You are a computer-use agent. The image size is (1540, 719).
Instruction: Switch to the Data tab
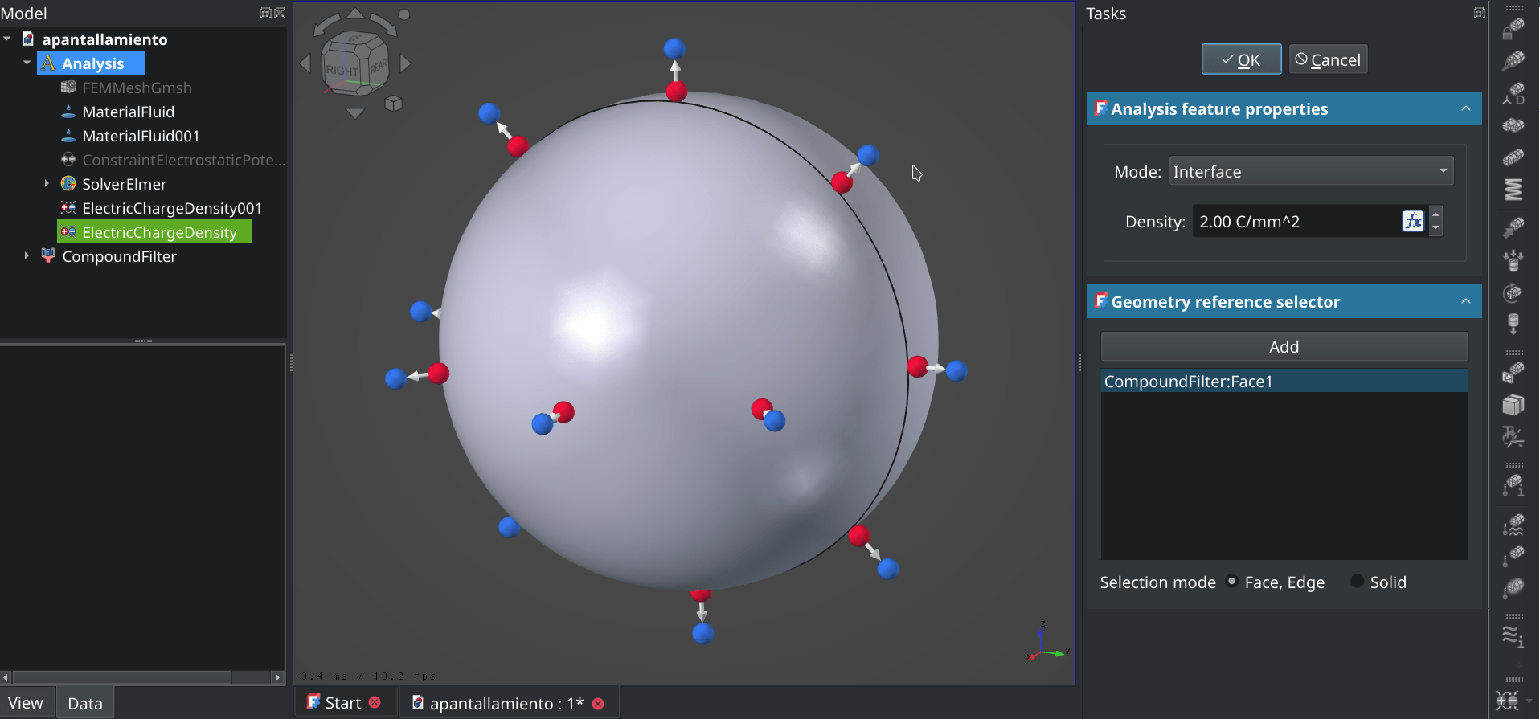pyautogui.click(x=84, y=703)
